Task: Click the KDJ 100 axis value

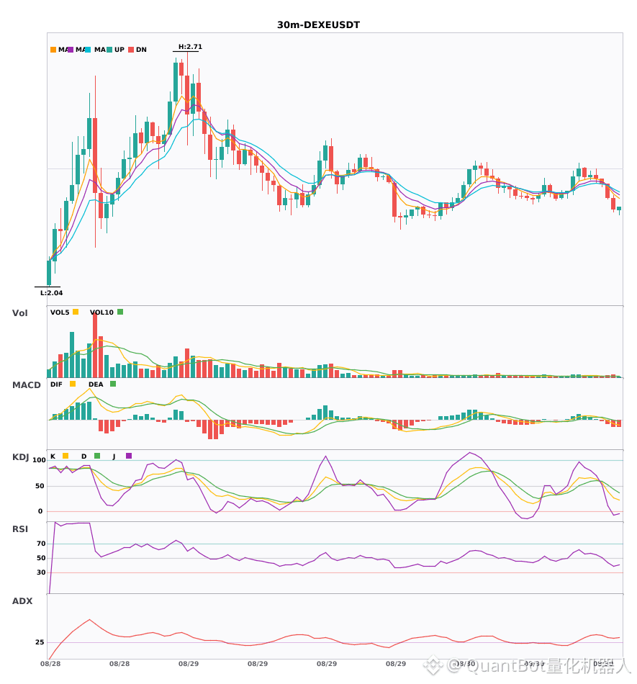Action: pos(39,460)
